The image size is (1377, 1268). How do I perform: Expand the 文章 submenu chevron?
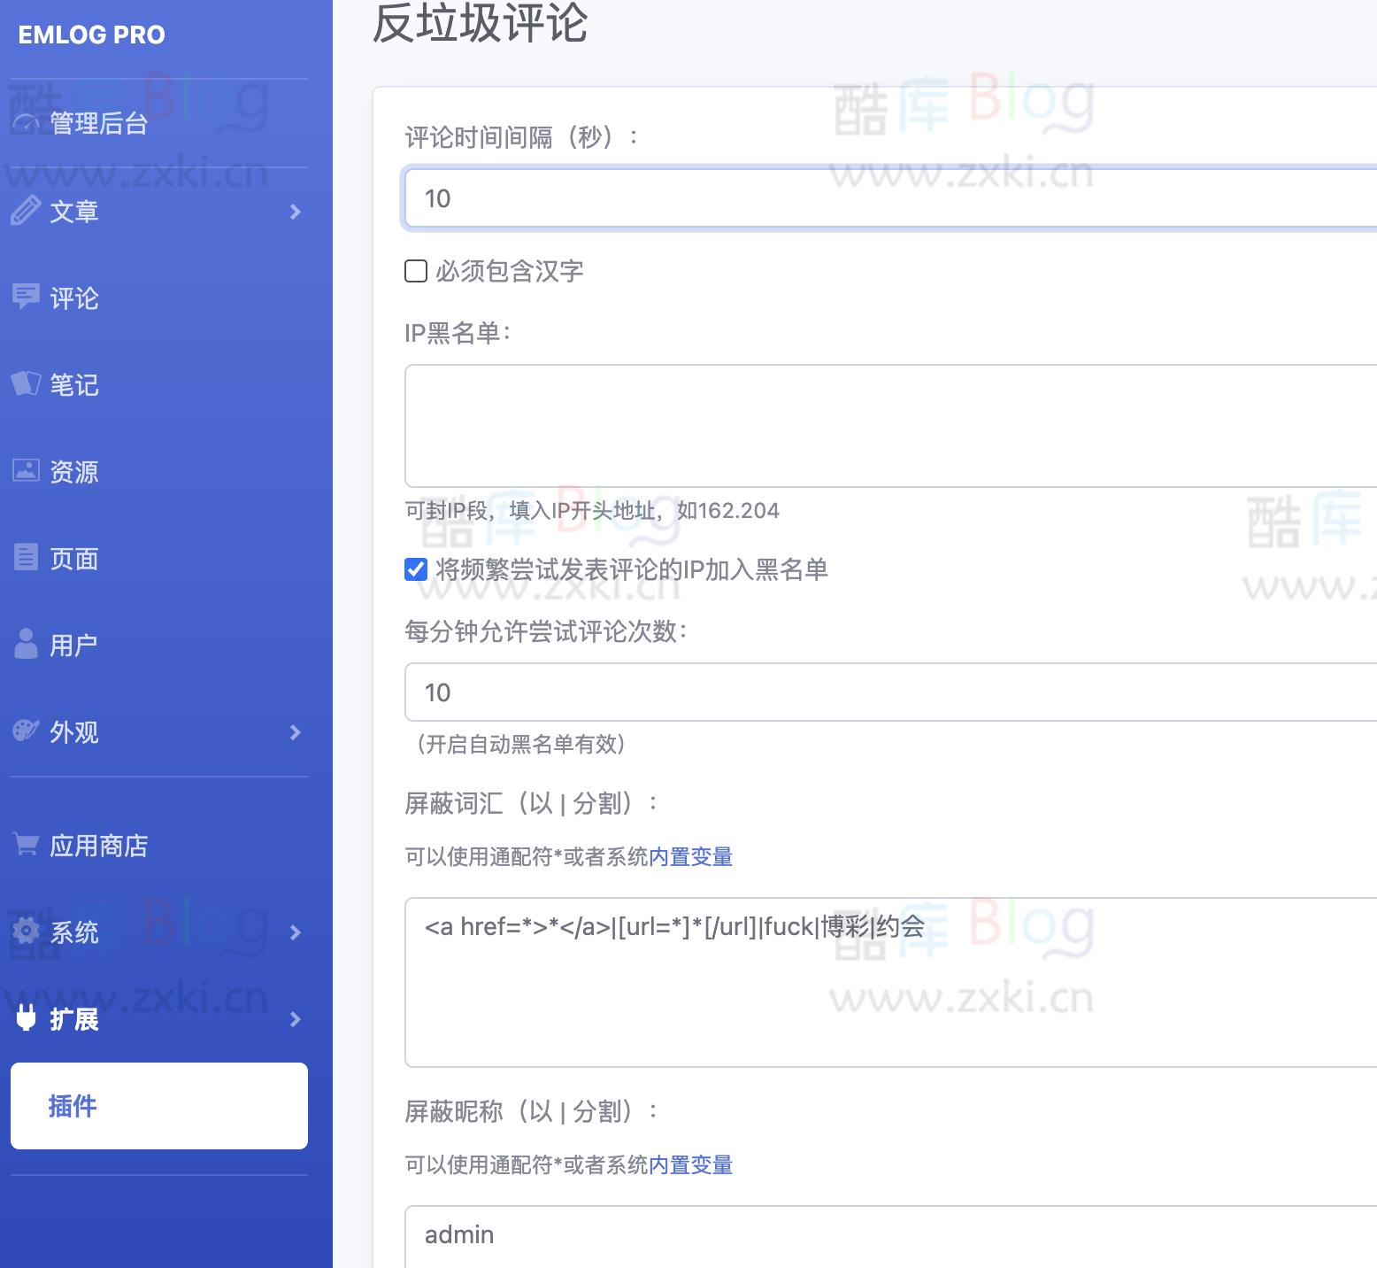[295, 212]
